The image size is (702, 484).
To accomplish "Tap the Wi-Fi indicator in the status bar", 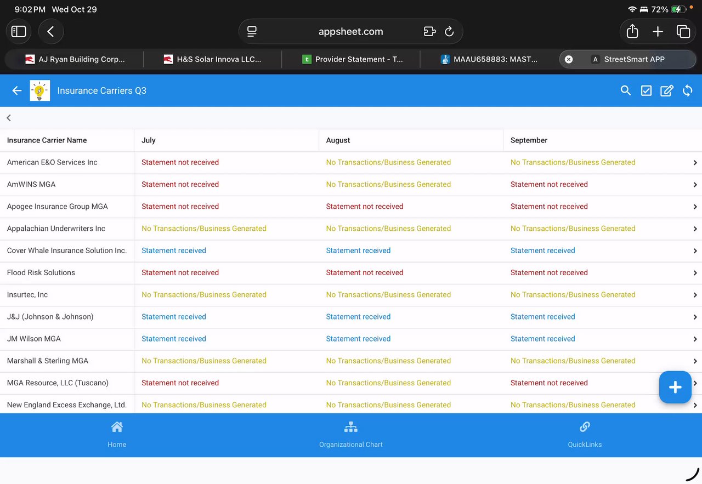I will pyautogui.click(x=632, y=9).
